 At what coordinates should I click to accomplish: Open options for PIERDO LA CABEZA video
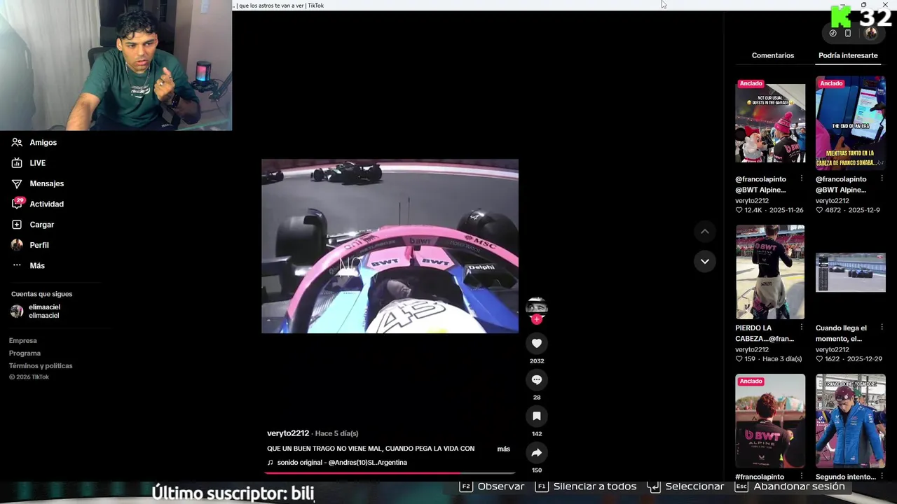click(802, 328)
